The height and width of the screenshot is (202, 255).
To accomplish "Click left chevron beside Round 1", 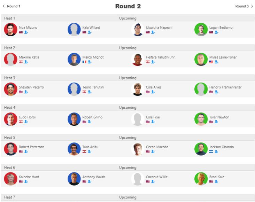I will 3,6.
